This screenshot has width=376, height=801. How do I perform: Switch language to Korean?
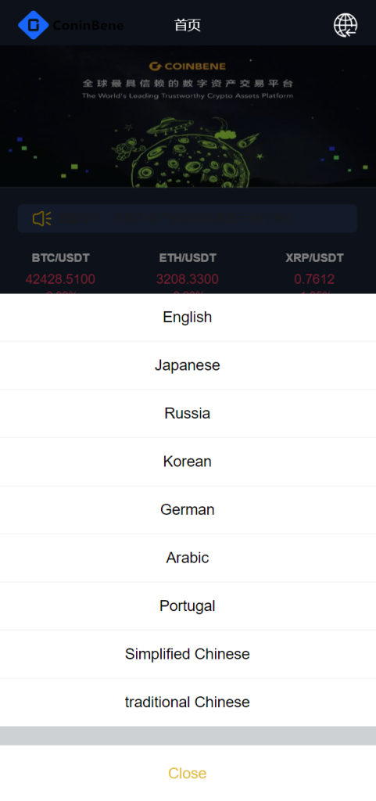coord(188,462)
